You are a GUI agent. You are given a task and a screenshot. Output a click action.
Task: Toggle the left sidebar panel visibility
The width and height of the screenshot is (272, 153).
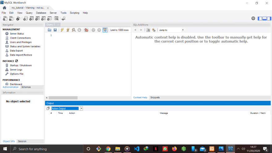(x=260, y=18)
